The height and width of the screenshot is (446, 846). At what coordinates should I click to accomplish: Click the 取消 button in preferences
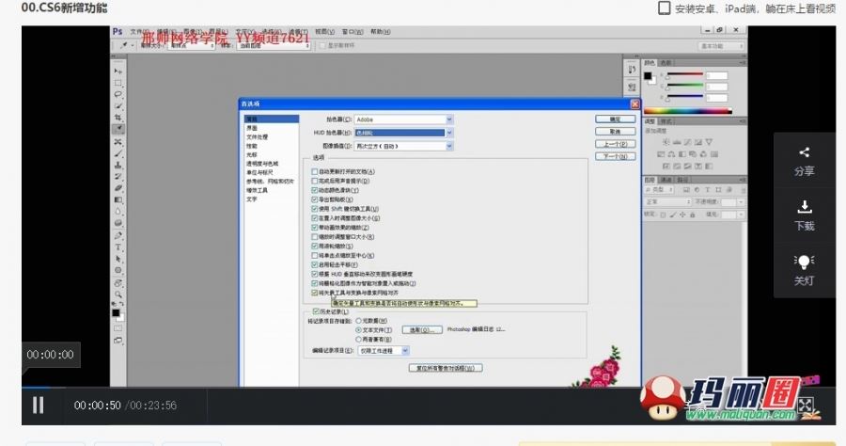pos(615,131)
